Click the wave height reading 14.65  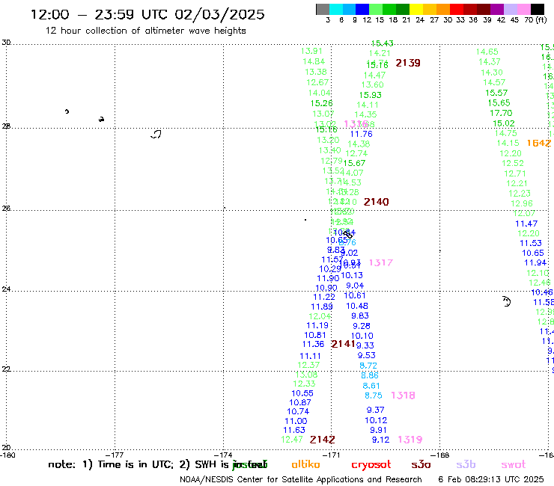pos(487,52)
